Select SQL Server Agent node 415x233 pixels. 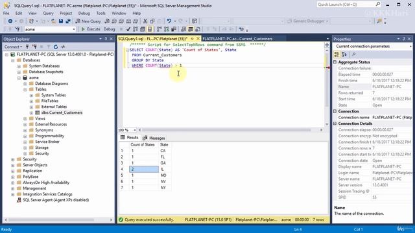click(x=56, y=200)
